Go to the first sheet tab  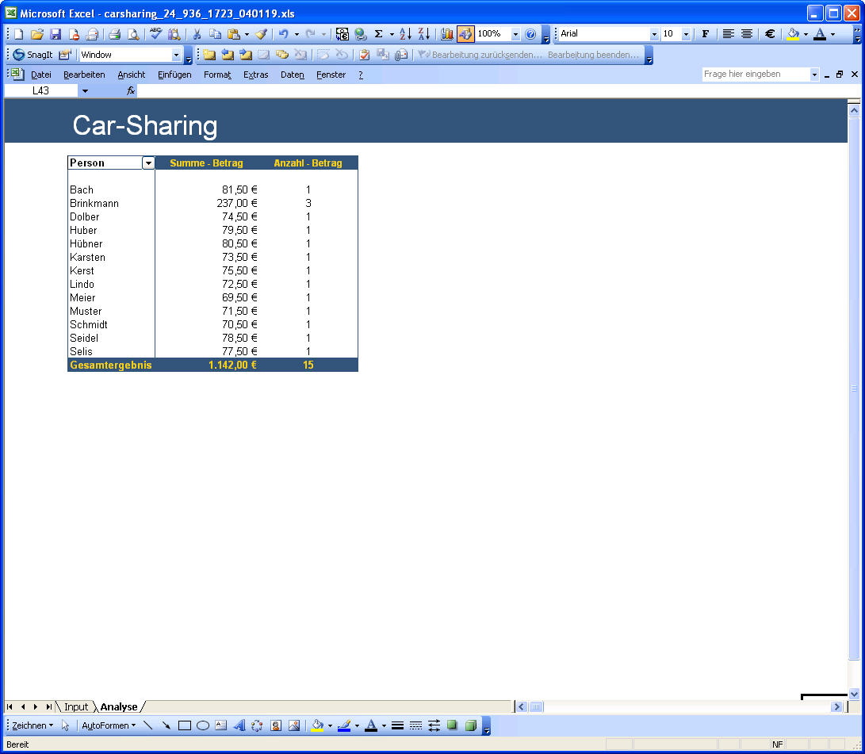tap(10, 706)
